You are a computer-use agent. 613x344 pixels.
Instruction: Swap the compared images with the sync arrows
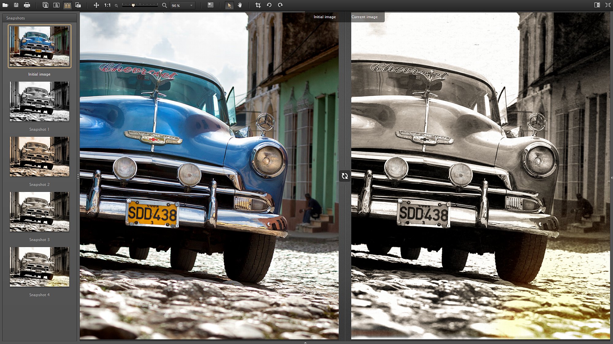point(345,176)
